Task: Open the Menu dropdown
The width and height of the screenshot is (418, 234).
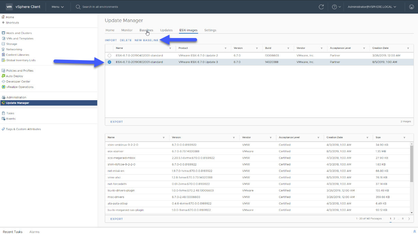Action: coord(58,7)
